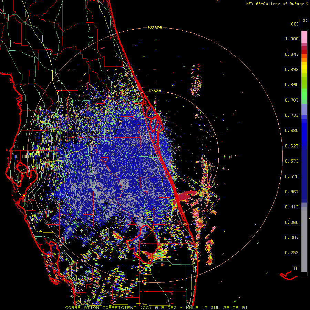Click the 0.627 scale value
Screen dimensions: 310x310
pyautogui.click(x=292, y=146)
